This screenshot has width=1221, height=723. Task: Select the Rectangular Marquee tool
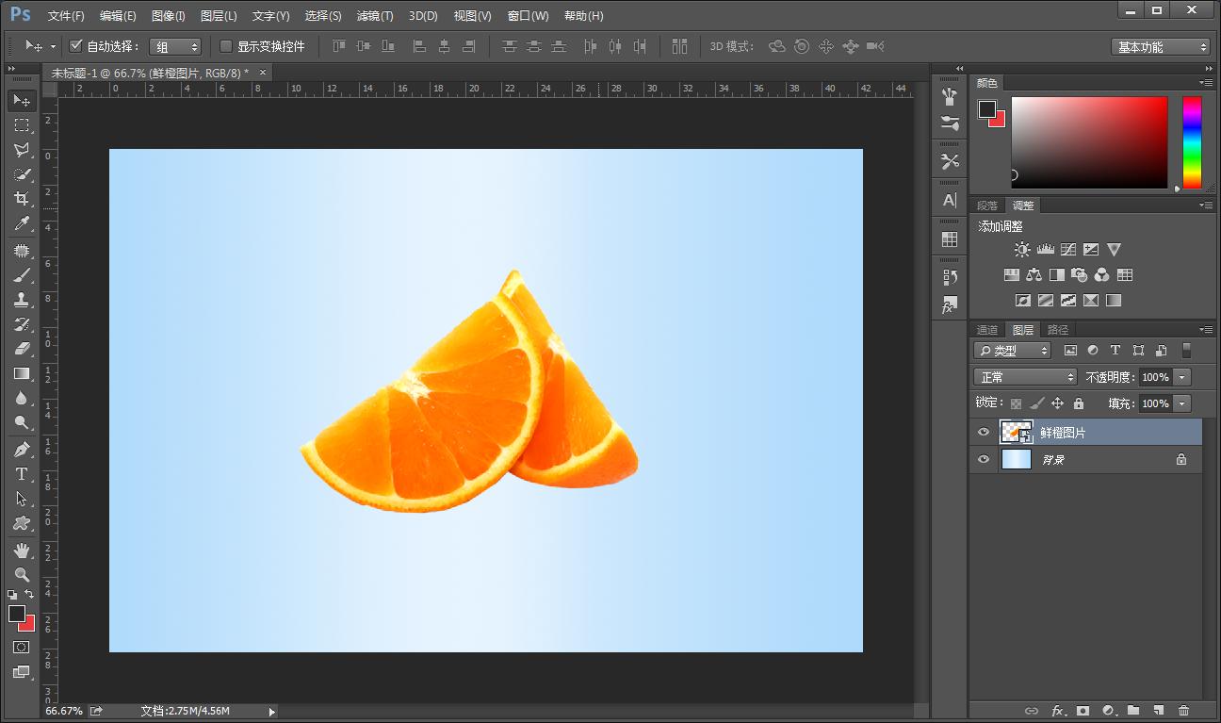pyautogui.click(x=21, y=124)
